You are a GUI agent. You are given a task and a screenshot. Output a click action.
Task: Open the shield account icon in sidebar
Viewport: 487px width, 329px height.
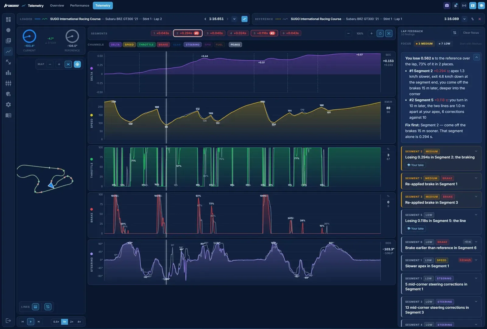point(8,94)
